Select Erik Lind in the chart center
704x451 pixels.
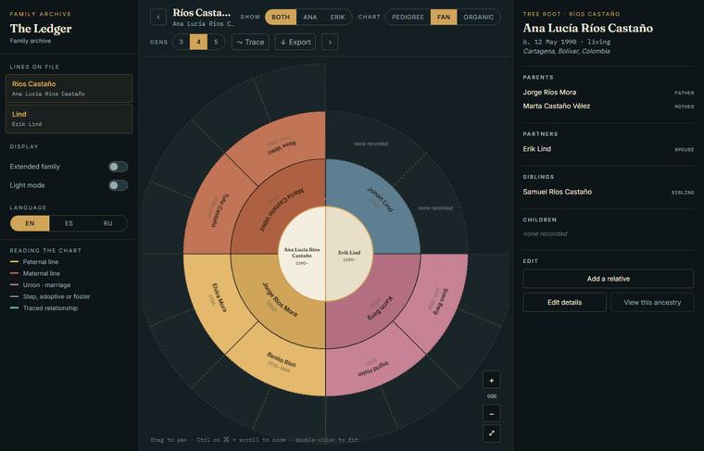tap(349, 254)
